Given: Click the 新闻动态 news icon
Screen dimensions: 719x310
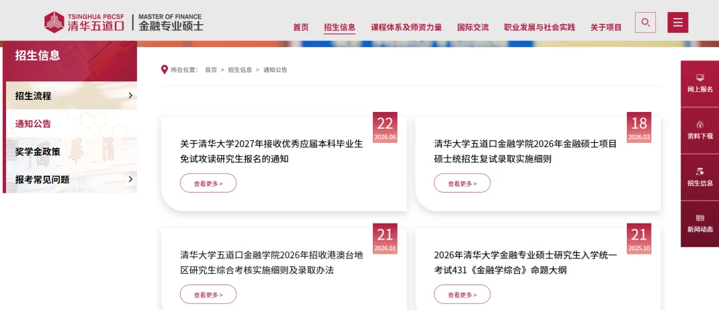Looking at the screenshot, I should (700, 218).
